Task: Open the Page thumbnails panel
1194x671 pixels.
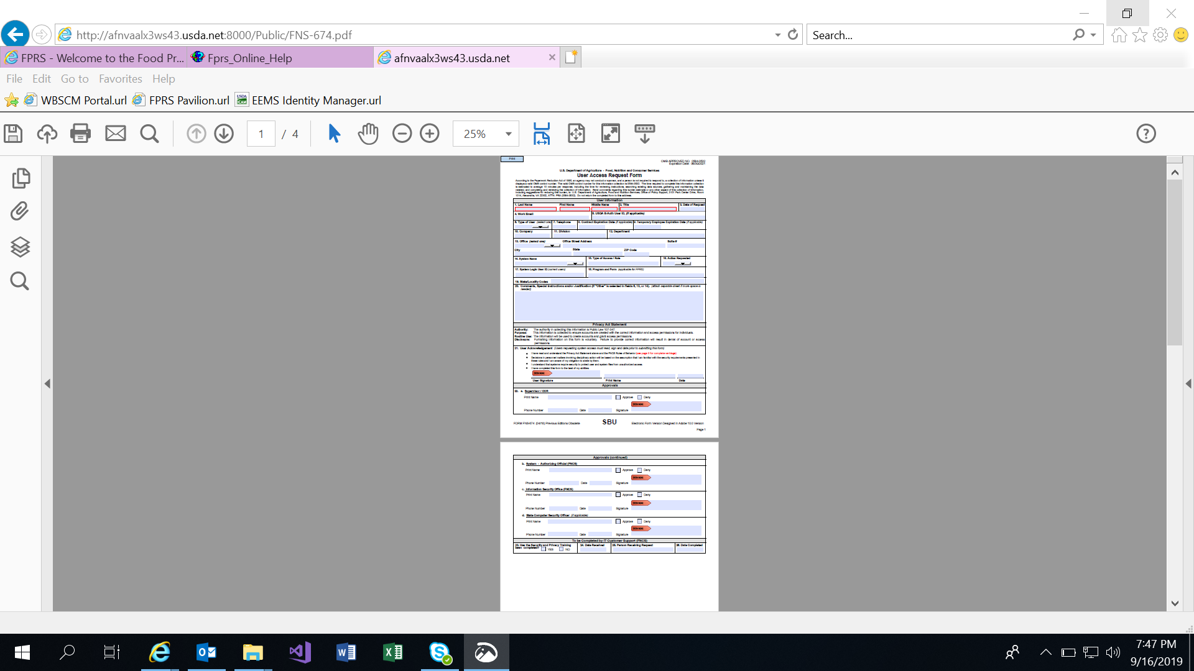Action: coord(20,178)
